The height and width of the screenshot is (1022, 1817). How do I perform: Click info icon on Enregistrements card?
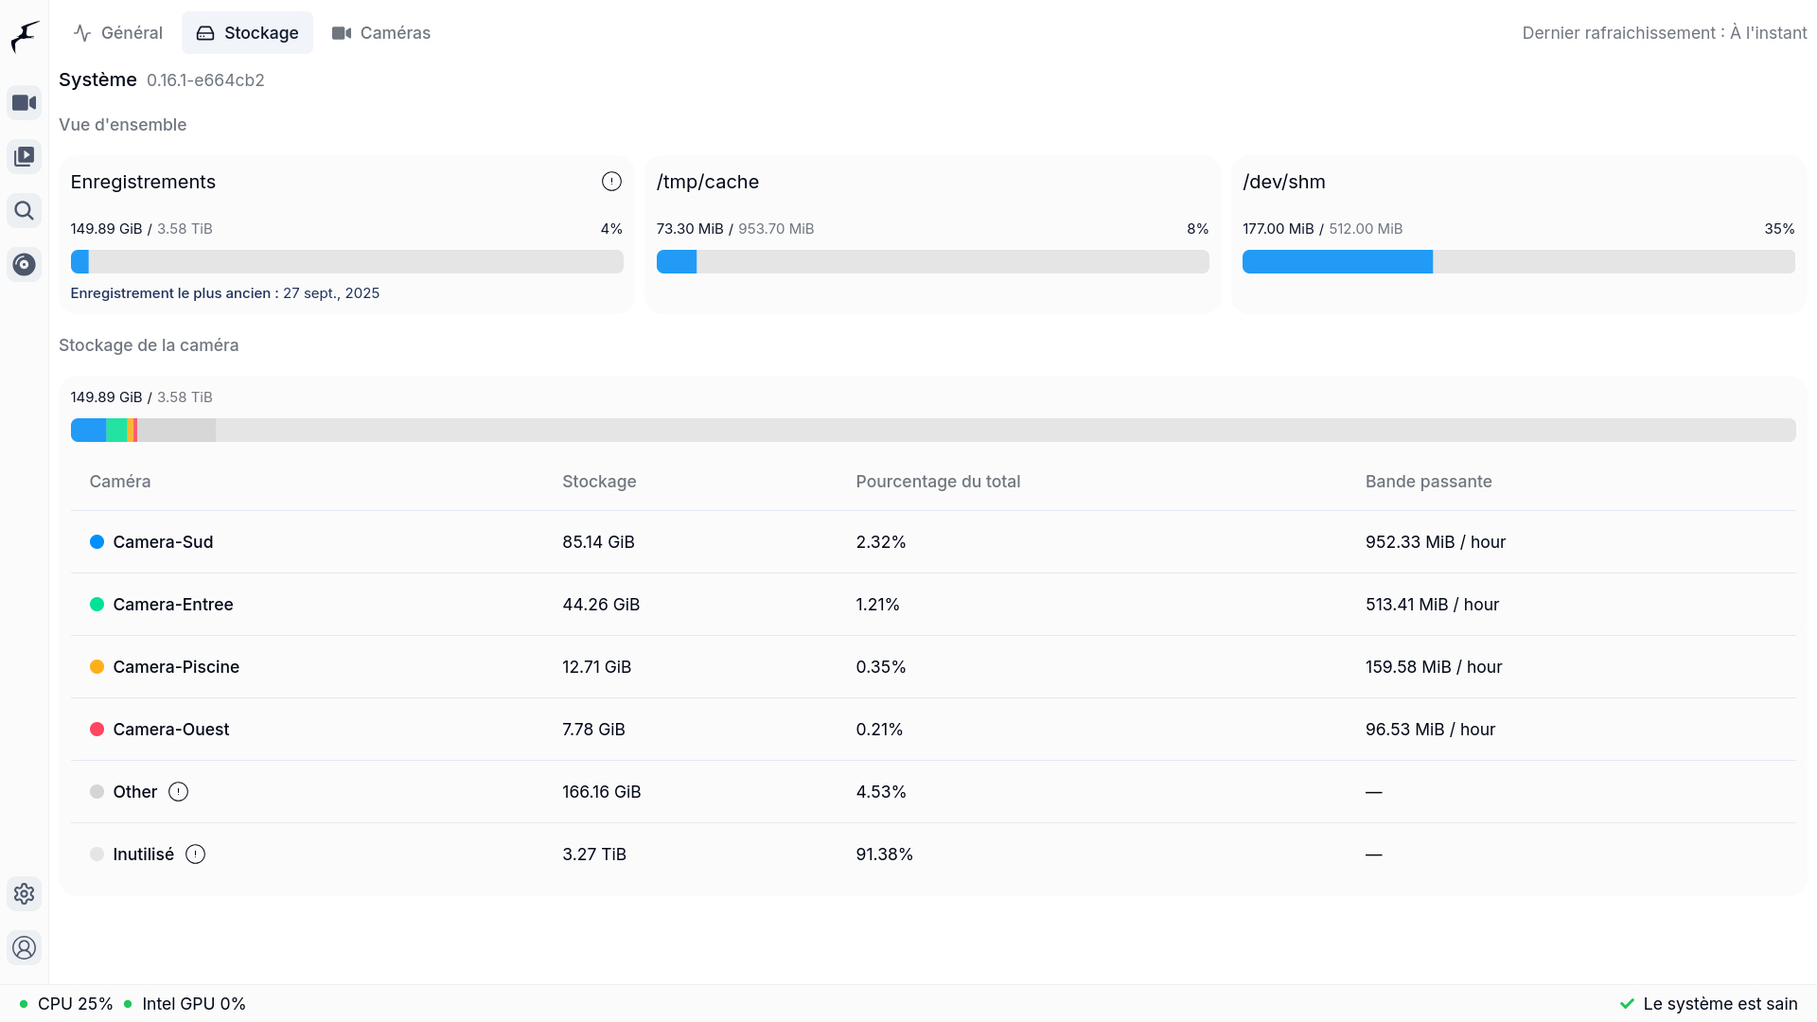coord(611,182)
